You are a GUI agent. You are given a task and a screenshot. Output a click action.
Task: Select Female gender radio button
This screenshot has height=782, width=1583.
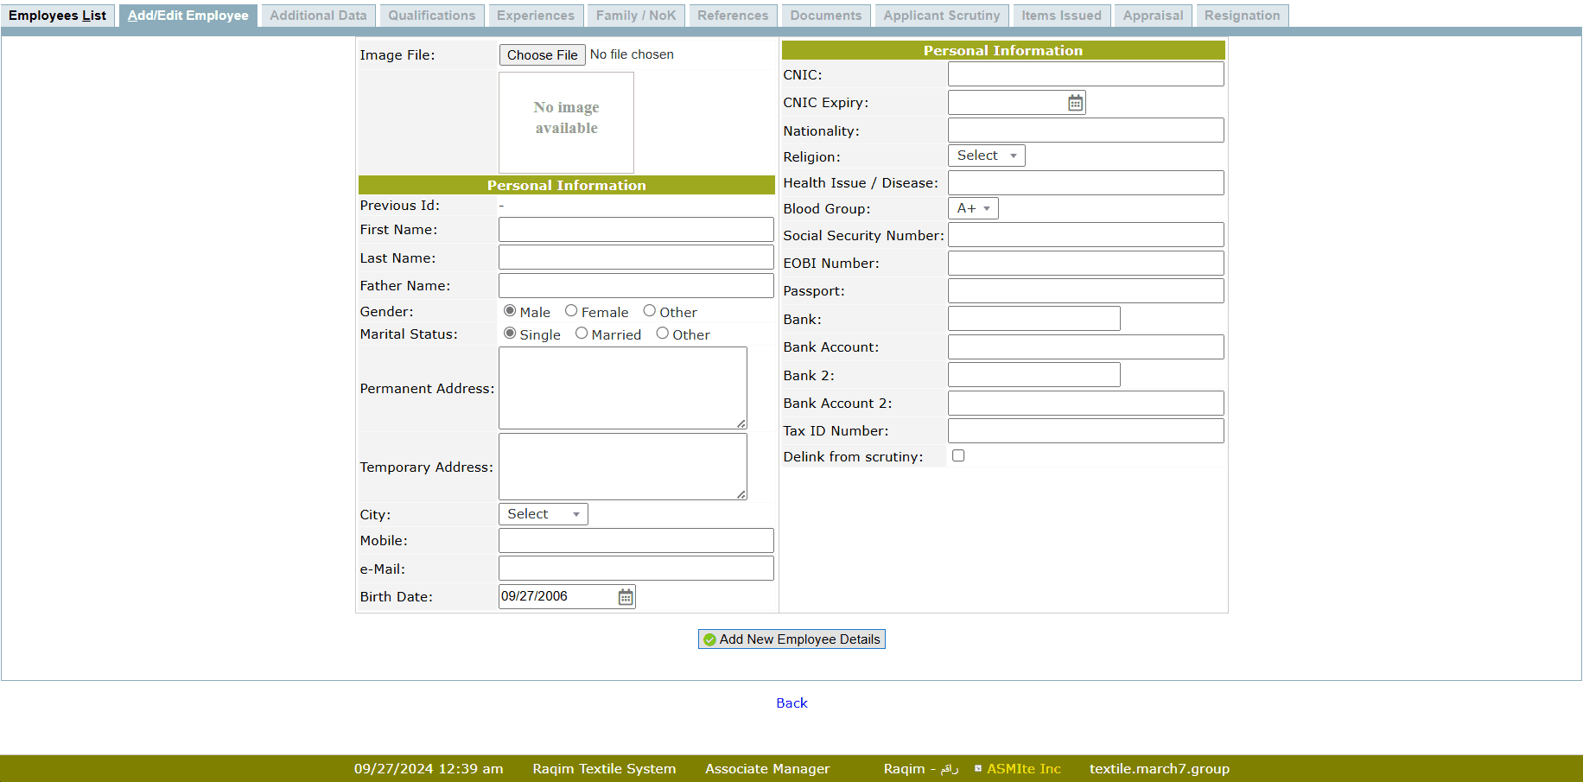[x=571, y=311]
